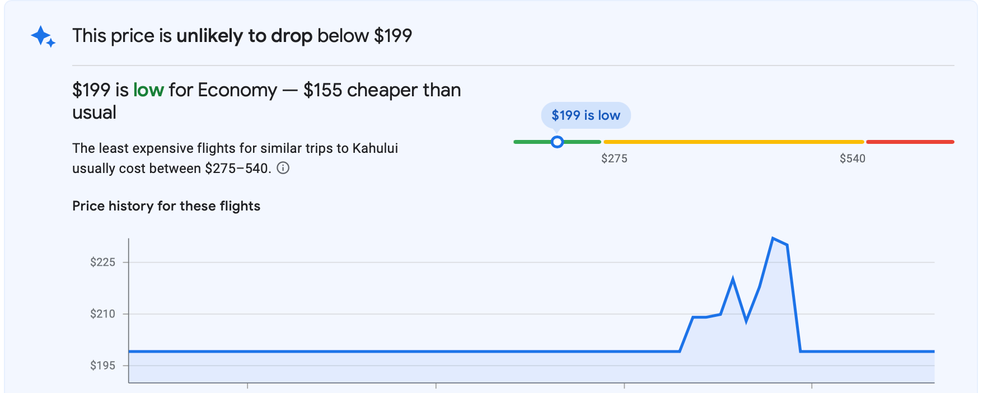The image size is (983, 393).
Task: Click the $225 y-axis label
Action: tap(102, 262)
